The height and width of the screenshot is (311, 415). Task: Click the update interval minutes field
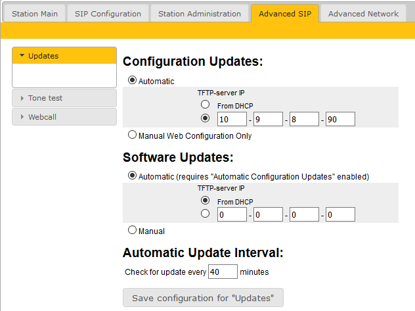click(x=223, y=272)
